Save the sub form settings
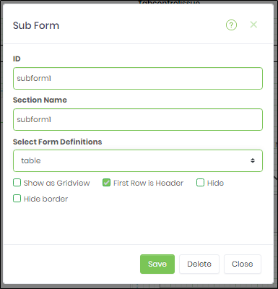The width and height of the screenshot is (278, 289). coord(157,264)
